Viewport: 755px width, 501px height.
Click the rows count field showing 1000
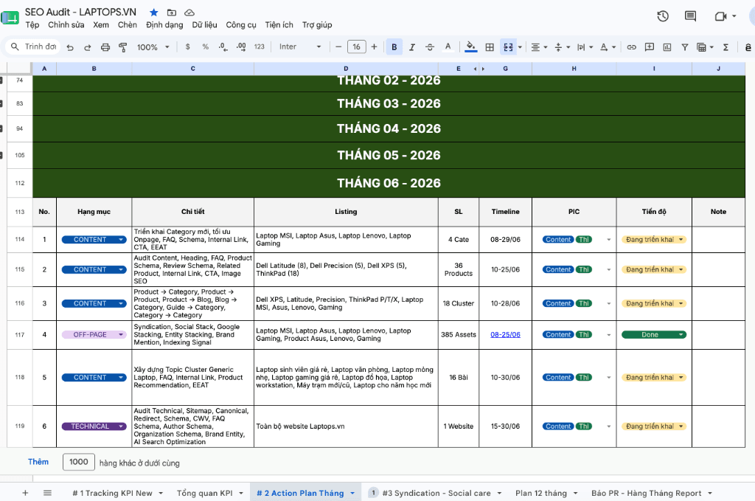[x=78, y=462]
